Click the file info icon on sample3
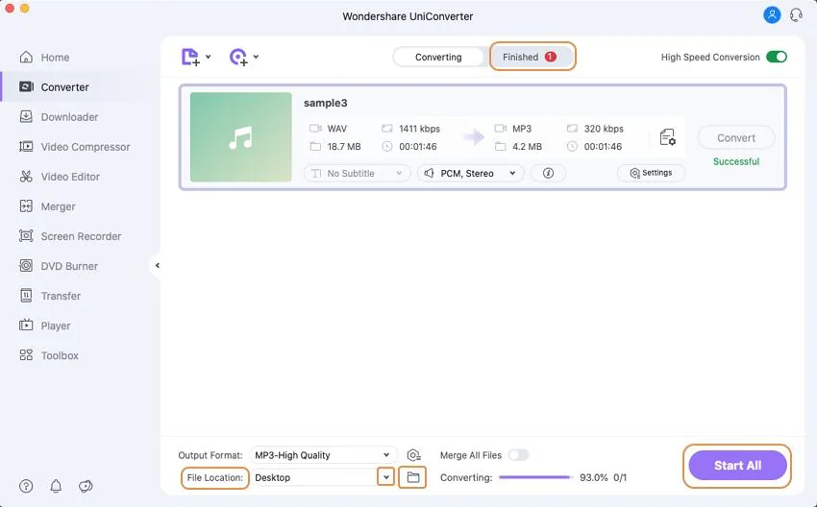 pyautogui.click(x=548, y=174)
